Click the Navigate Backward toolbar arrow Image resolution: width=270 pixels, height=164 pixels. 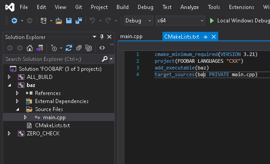pos(14,21)
